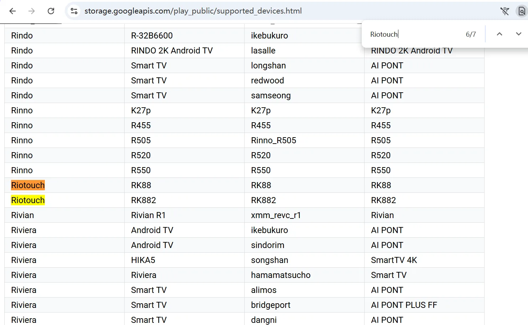Click the ikebukuro cell in the Riviera row

tap(304, 230)
